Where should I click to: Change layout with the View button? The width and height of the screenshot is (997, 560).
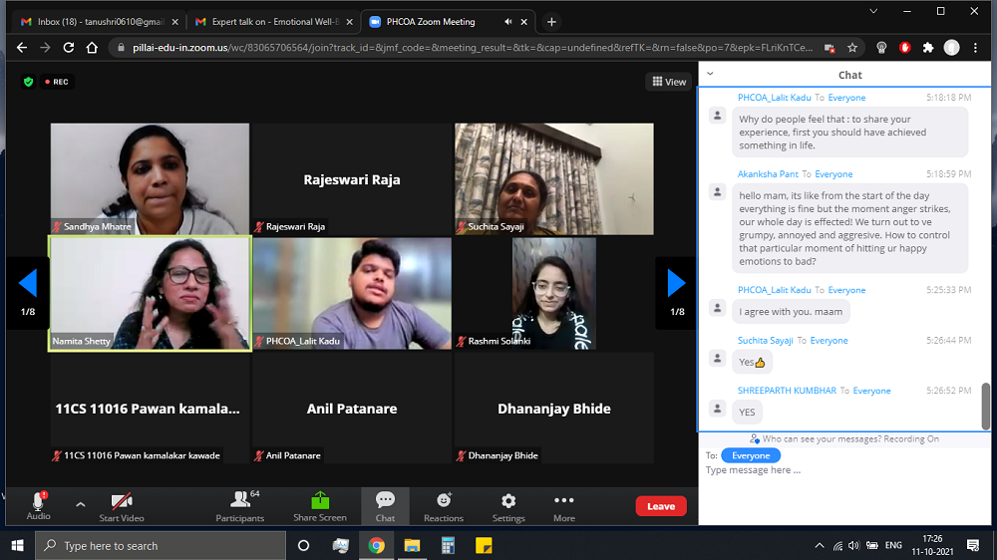click(669, 82)
